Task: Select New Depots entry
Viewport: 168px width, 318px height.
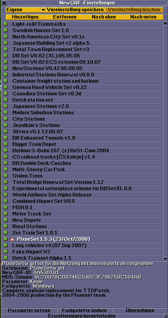Action: (x=82, y=220)
